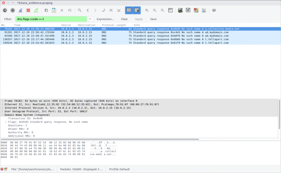Click the dns.flags.rcode filter field

pyautogui.click(x=51, y=19)
